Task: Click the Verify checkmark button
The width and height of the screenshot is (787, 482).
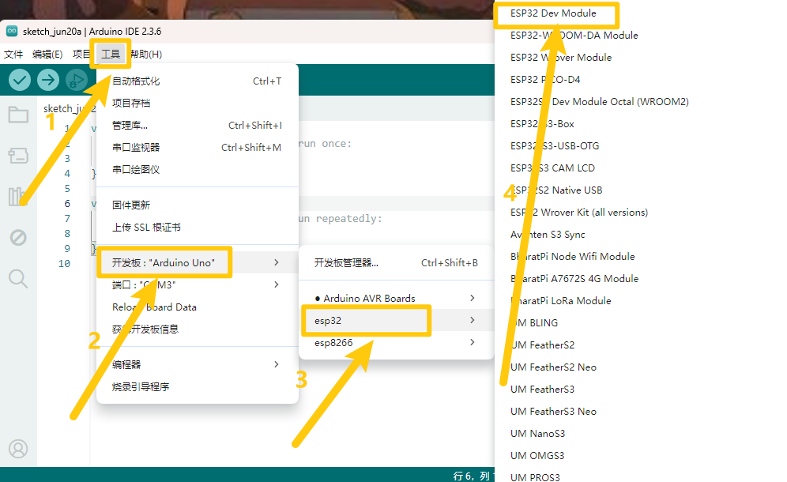Action: coord(20,80)
